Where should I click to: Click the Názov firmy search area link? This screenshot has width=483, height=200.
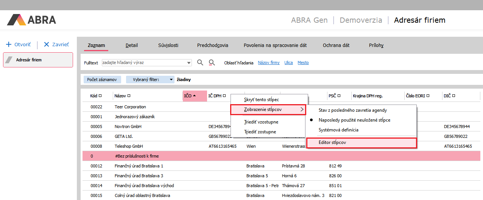click(x=268, y=63)
